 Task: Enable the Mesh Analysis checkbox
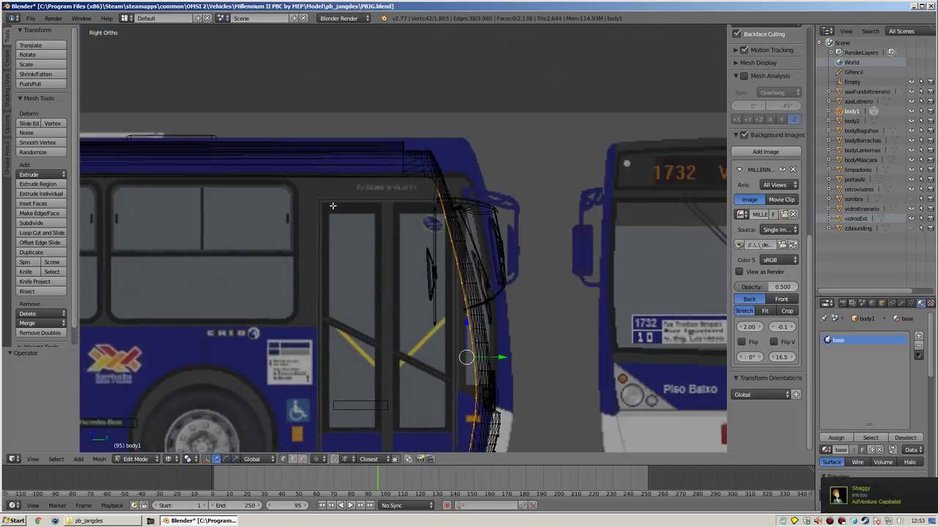coord(745,76)
